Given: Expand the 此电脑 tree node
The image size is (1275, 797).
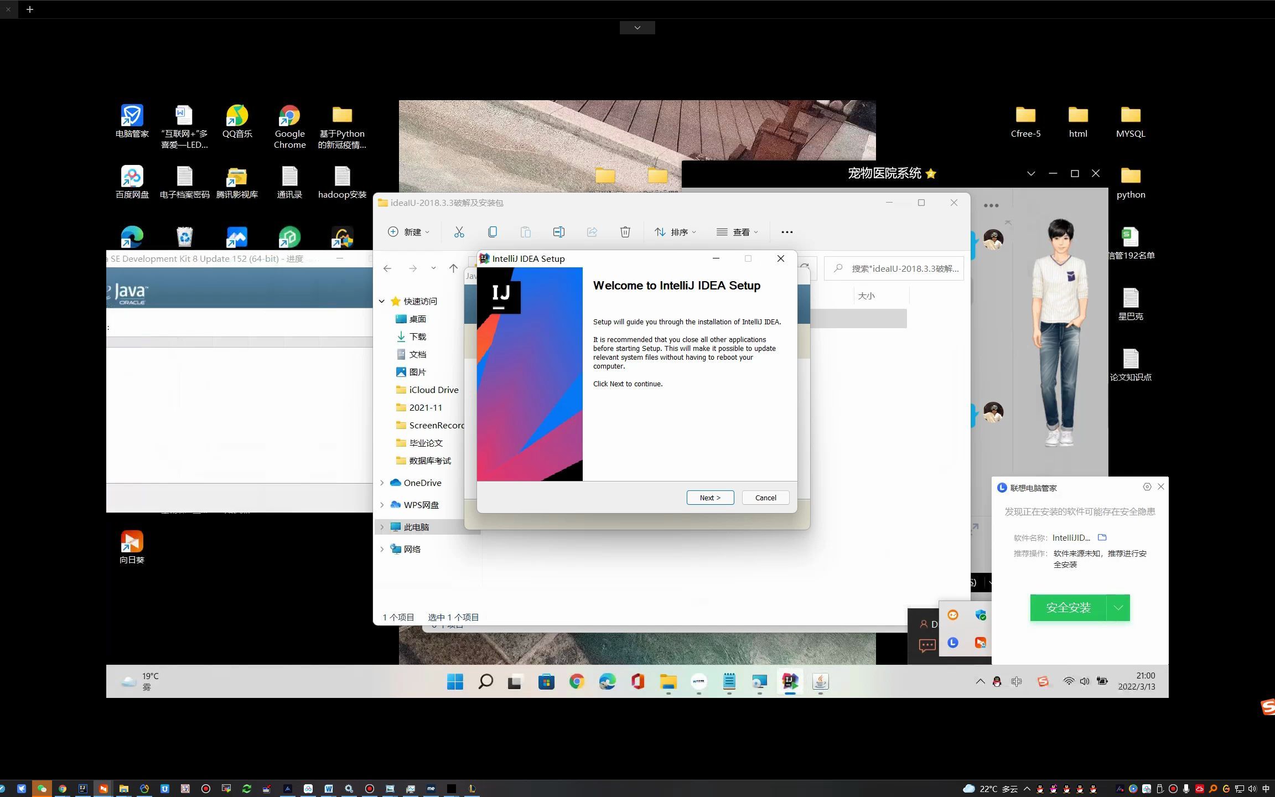Looking at the screenshot, I should coord(382,527).
